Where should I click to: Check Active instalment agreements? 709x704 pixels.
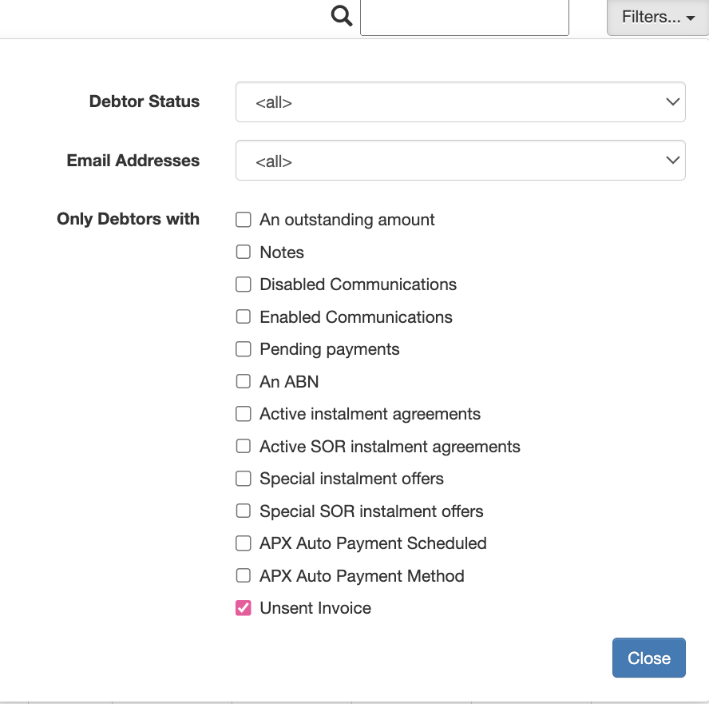tap(243, 414)
